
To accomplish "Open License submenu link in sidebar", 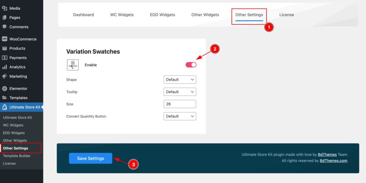I will click(x=9, y=163).
